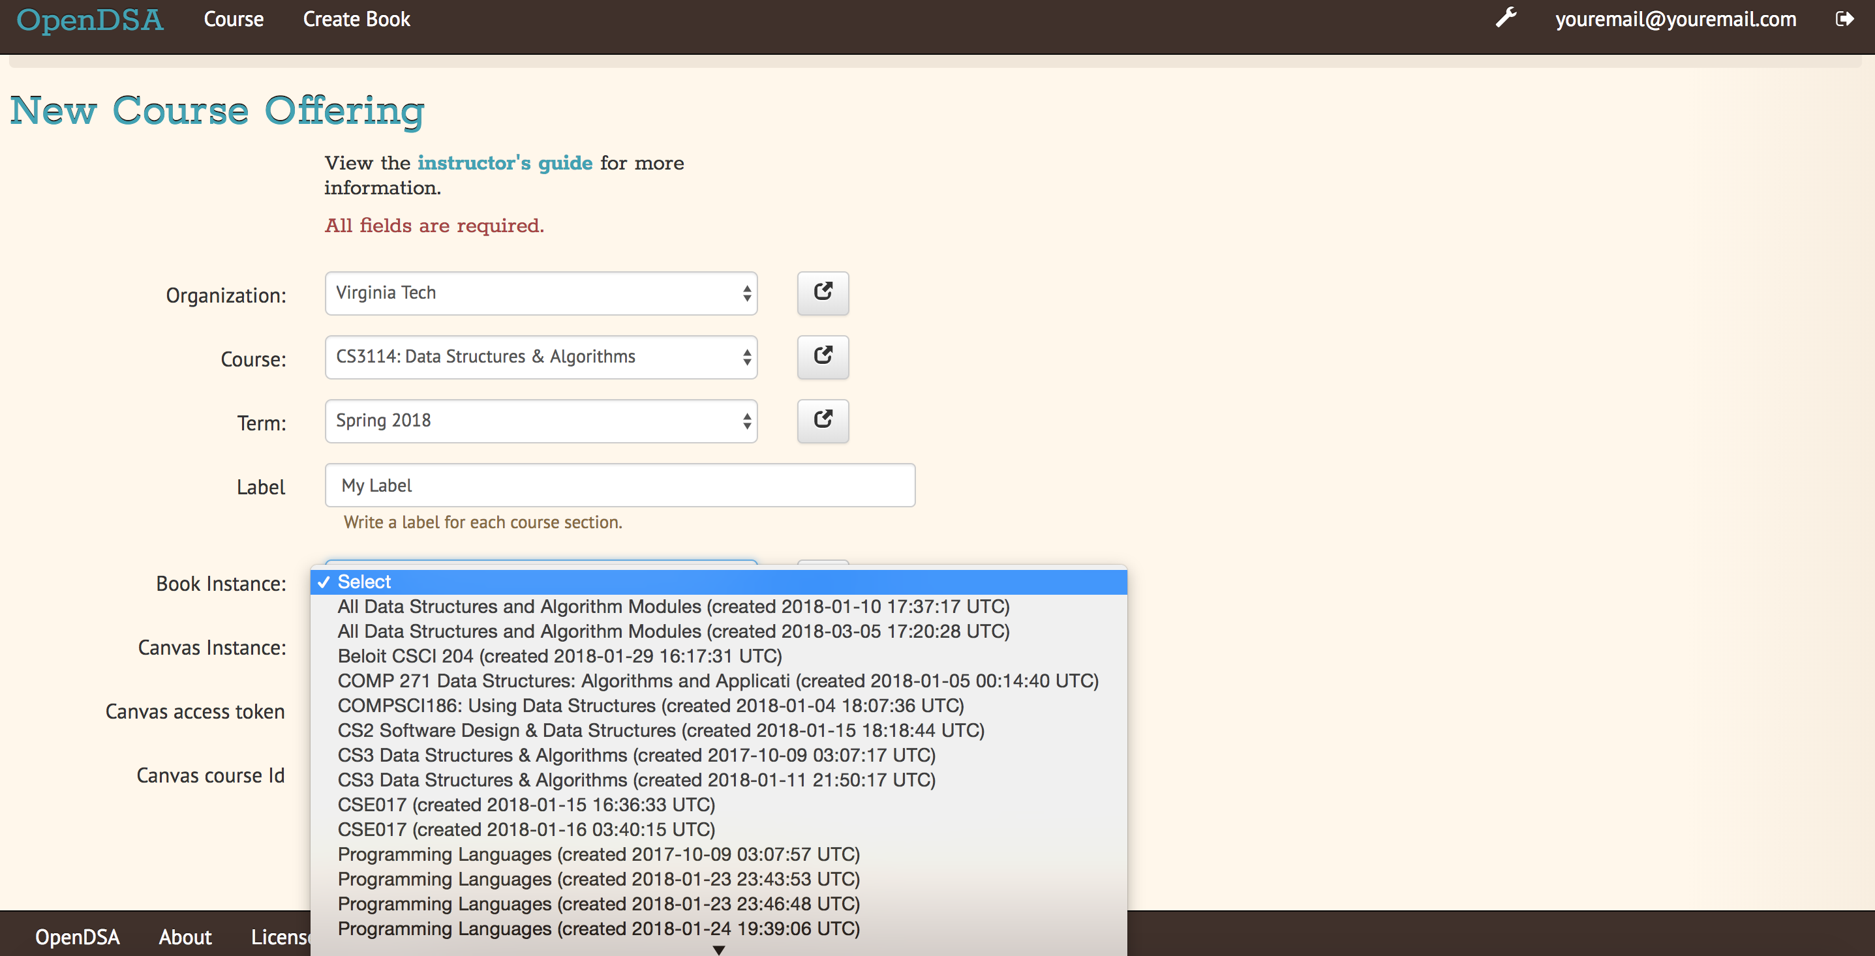Click the OpenDSA logo

(90, 20)
